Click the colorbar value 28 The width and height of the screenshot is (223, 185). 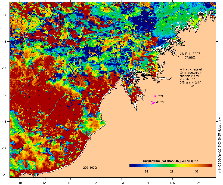(x=146, y=171)
